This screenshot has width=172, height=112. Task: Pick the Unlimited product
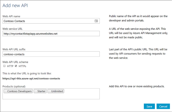coord(56,91)
